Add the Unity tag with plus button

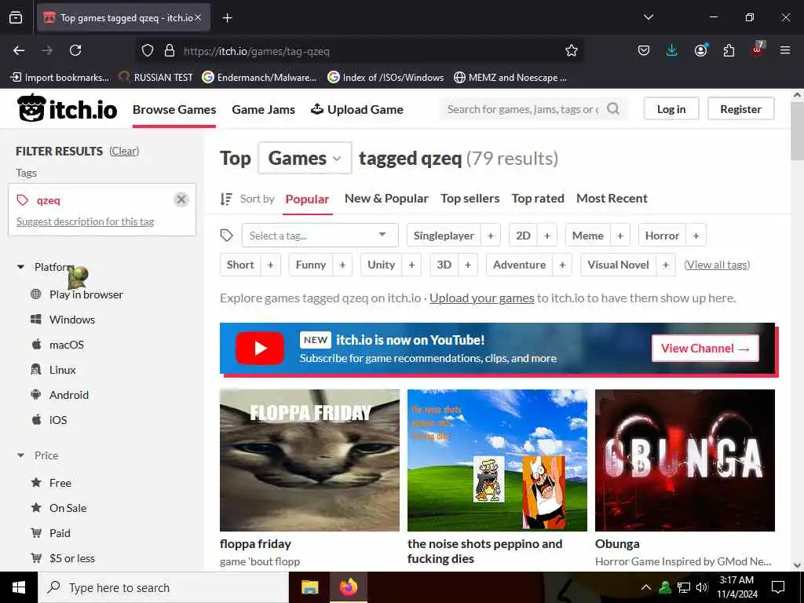click(x=411, y=265)
